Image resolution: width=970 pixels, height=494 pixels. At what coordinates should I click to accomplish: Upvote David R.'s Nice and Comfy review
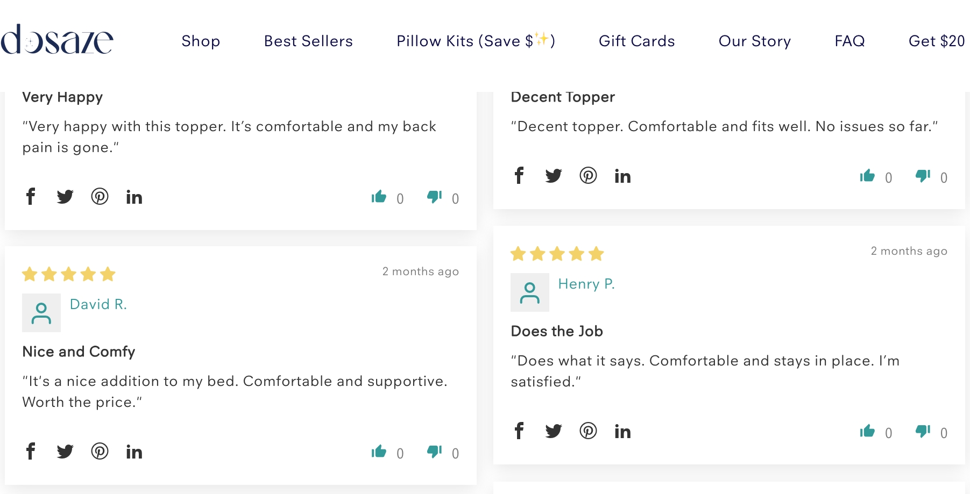[x=379, y=452]
